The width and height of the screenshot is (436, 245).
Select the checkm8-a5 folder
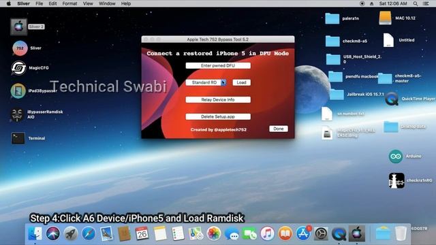click(x=332, y=41)
